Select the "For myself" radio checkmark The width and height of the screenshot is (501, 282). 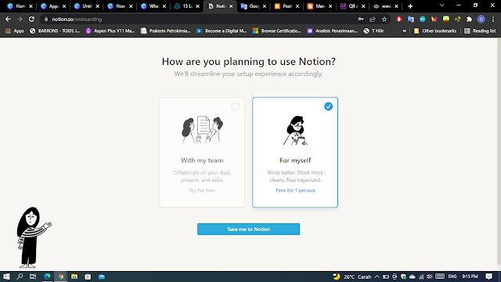point(328,107)
